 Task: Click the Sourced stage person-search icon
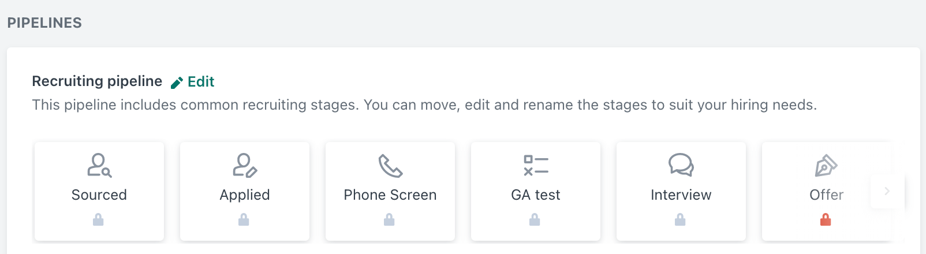pos(99,165)
